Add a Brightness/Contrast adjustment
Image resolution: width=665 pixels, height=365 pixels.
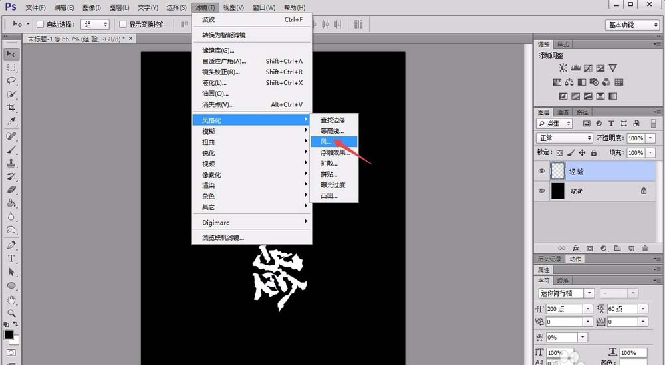pos(563,68)
